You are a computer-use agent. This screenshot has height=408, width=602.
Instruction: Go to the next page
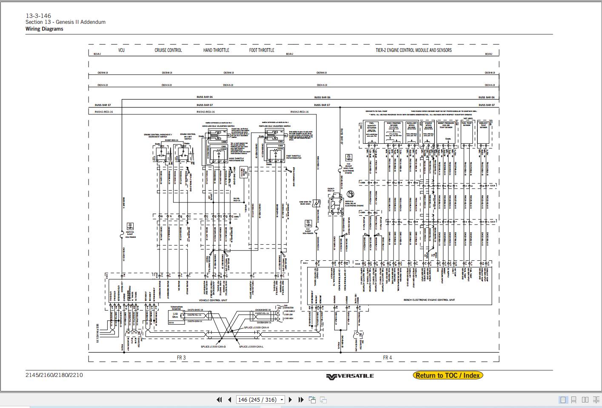tap(291, 399)
